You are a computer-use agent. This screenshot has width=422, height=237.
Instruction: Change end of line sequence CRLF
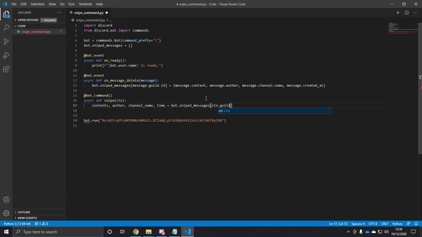click(384, 224)
